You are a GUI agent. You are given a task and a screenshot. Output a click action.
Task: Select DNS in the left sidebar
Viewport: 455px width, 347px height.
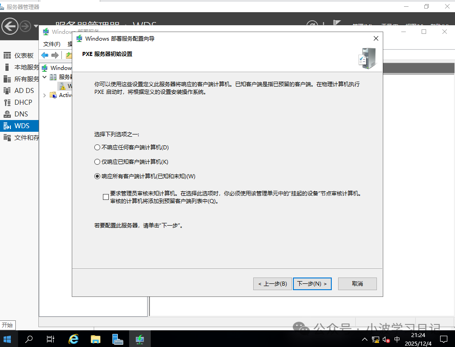pos(17,114)
